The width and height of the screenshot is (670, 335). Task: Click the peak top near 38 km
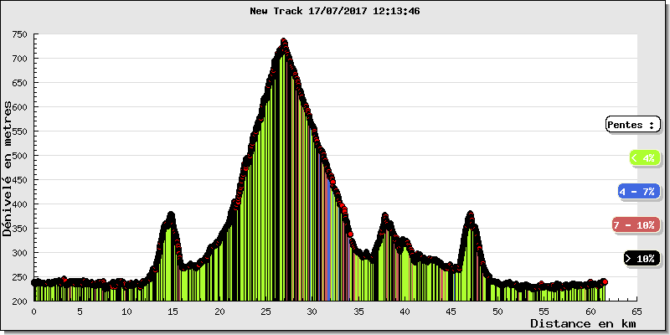(385, 216)
